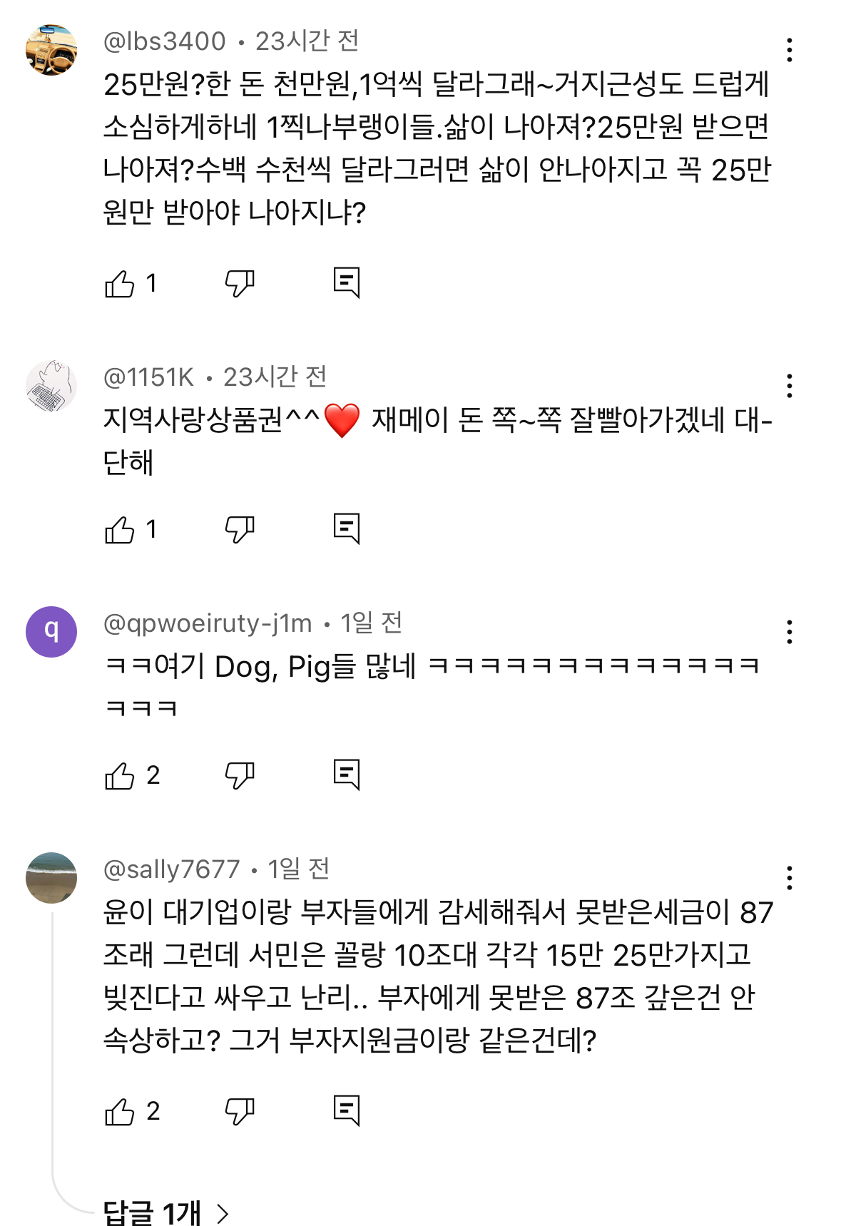
Task: Open the purple q avatar for @qpwoeiruty-j1m
Action: (x=51, y=632)
